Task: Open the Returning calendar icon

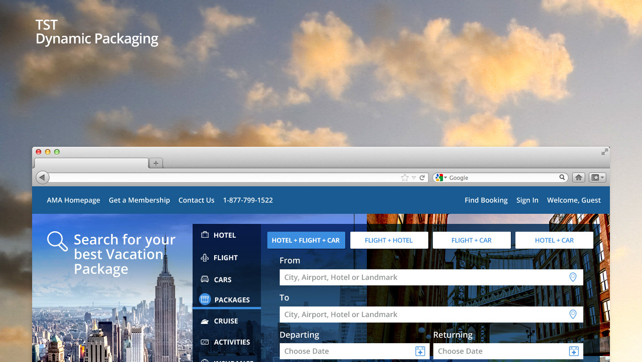Action: pyautogui.click(x=574, y=351)
